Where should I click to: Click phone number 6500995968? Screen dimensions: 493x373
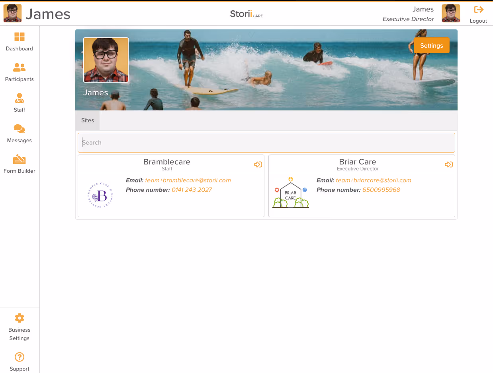(381, 190)
